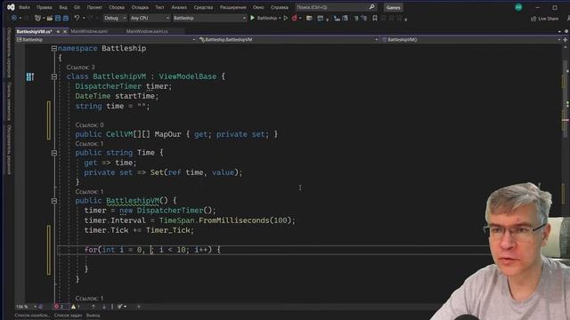The height and width of the screenshot is (320, 570).
Task: Open the Any CPU platform dropdown
Action: pos(150,18)
